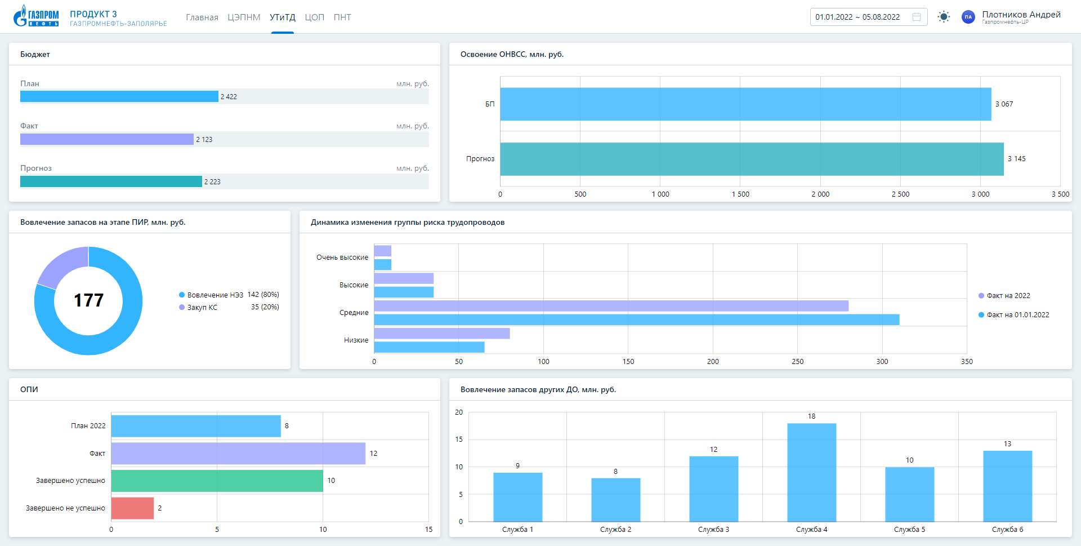1081x546 pixels.
Task: Click the План budget progress bar
Action: (119, 97)
